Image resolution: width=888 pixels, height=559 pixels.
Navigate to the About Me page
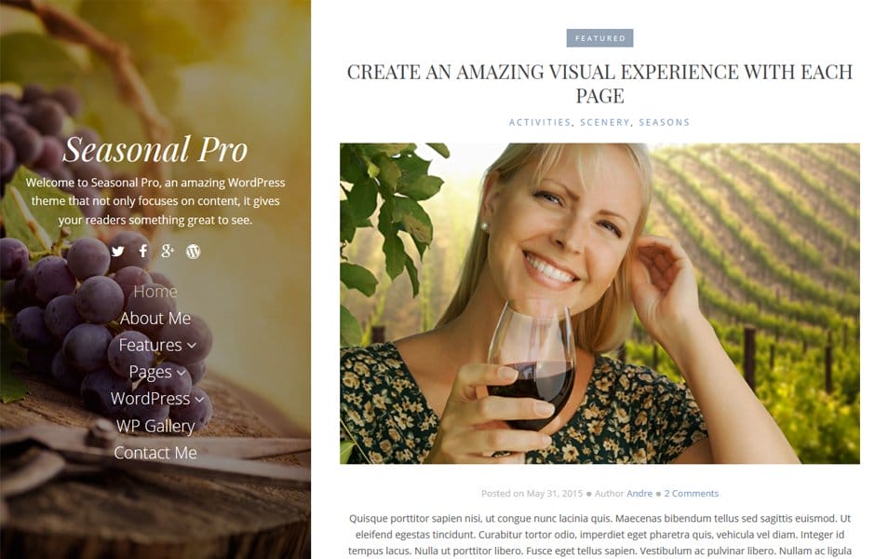click(x=155, y=318)
